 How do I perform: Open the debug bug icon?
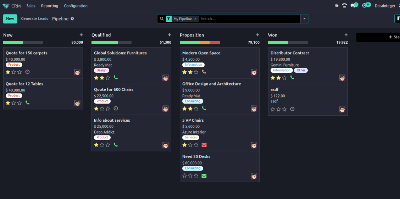(337, 6)
